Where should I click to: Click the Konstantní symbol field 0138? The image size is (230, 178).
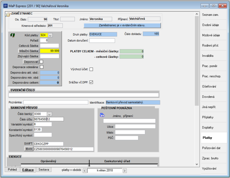click(38, 130)
